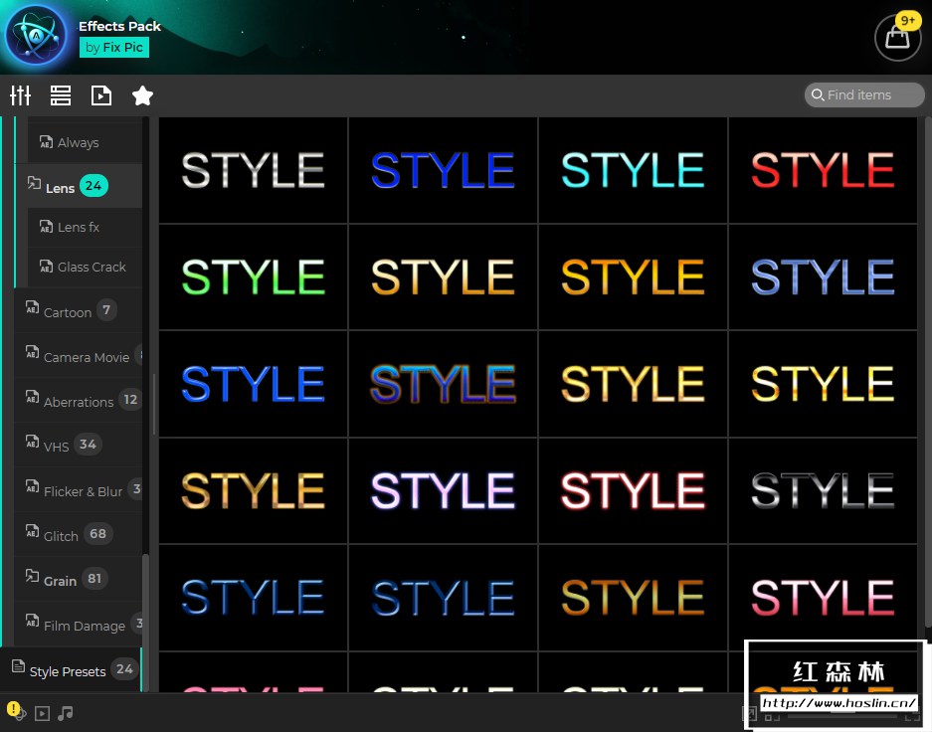Select the Always preset item

pos(85,142)
